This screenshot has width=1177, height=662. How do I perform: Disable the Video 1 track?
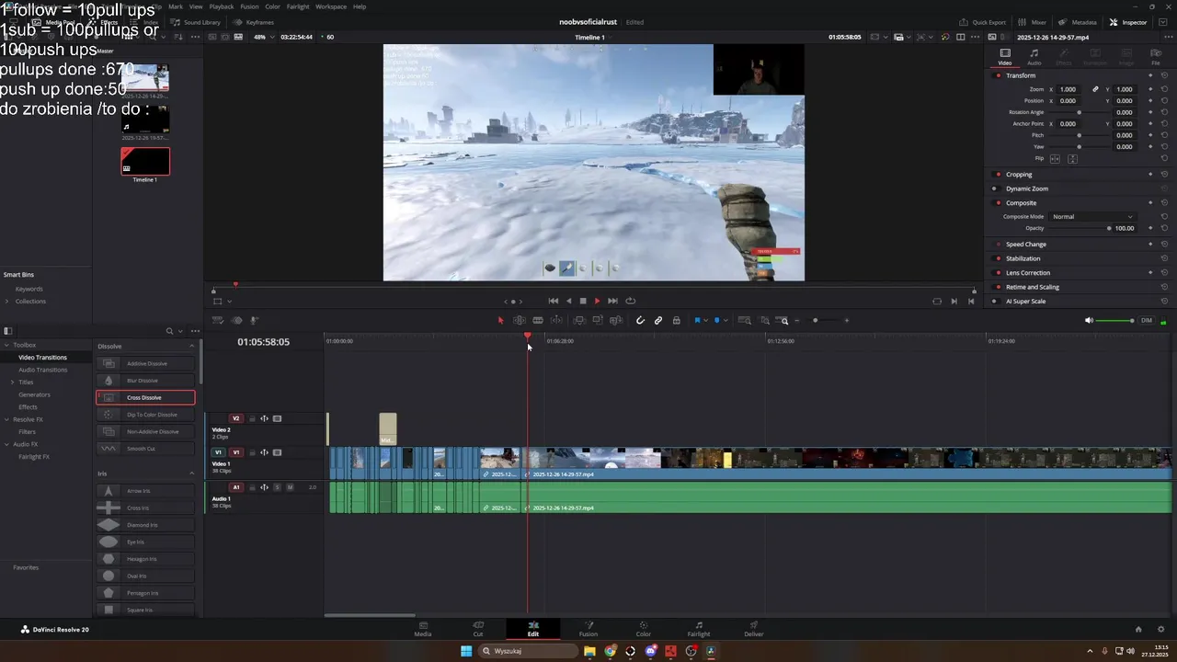[277, 452]
